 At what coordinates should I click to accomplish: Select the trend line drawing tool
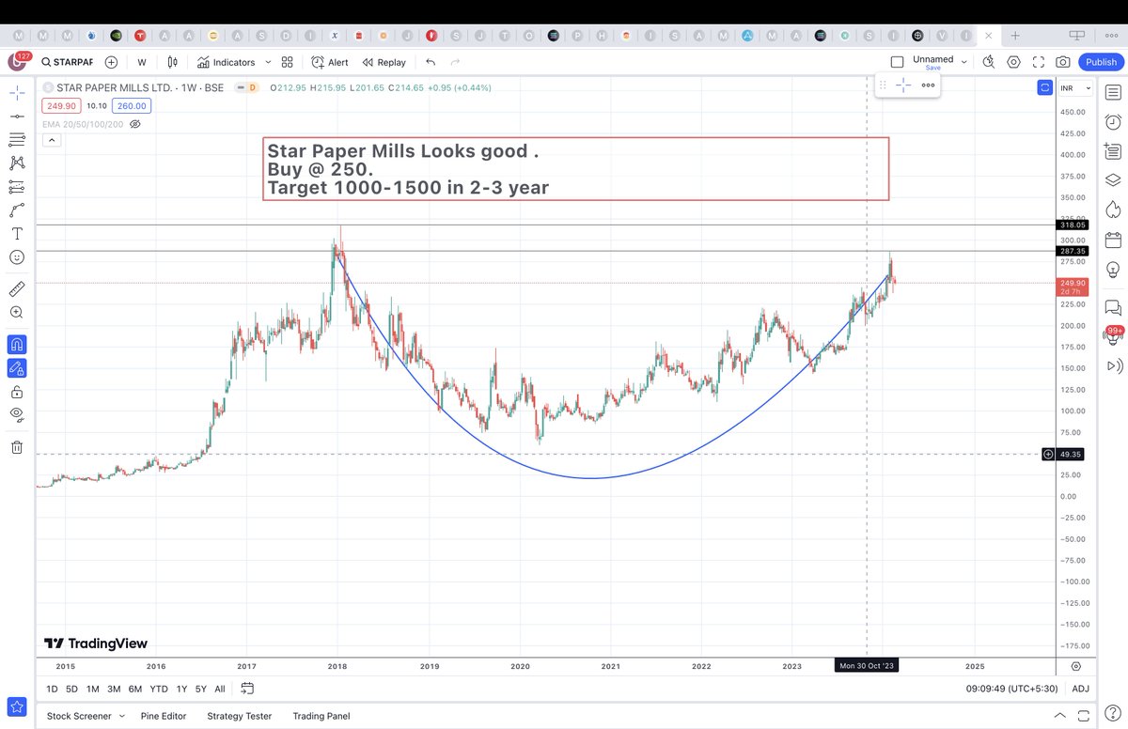pyautogui.click(x=17, y=116)
